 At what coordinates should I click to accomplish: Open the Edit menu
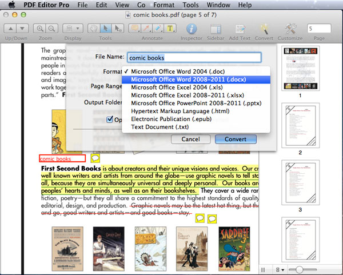[102, 5]
